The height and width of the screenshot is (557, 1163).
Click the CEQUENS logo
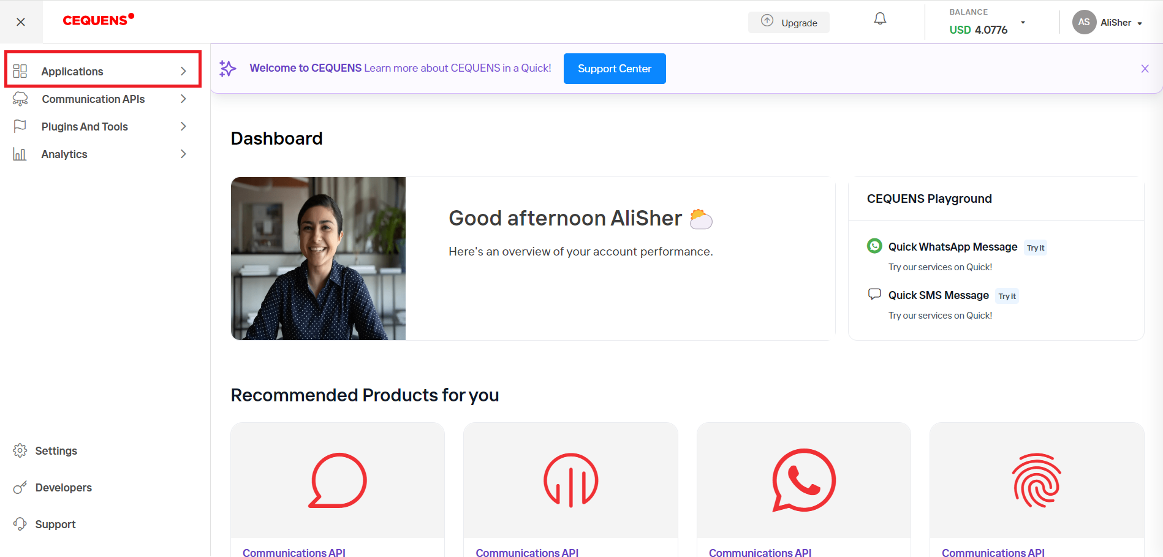98,20
